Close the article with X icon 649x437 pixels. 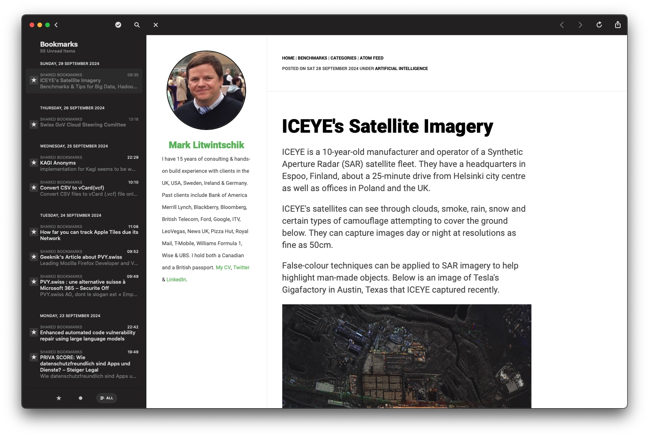tap(156, 25)
